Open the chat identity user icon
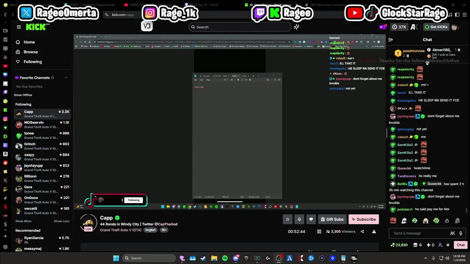The image size is (470, 264). (440, 245)
